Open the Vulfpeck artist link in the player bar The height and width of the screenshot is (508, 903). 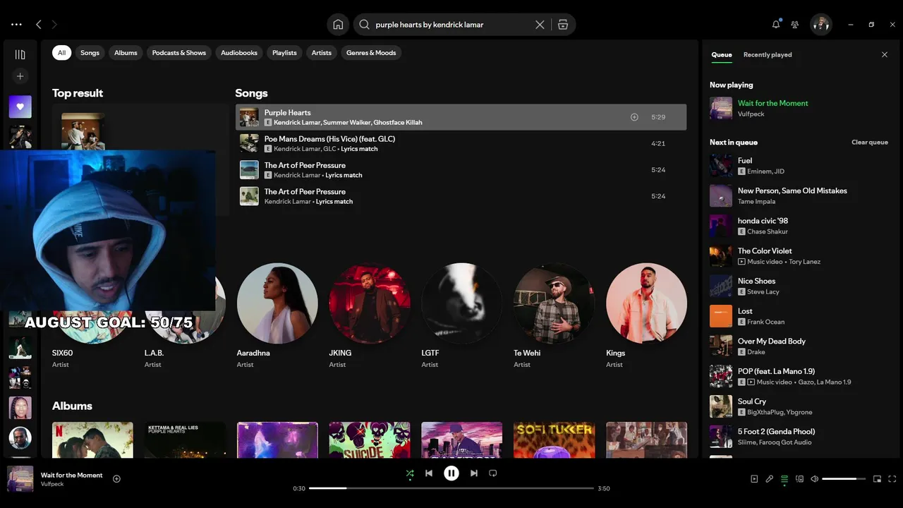[52, 484]
